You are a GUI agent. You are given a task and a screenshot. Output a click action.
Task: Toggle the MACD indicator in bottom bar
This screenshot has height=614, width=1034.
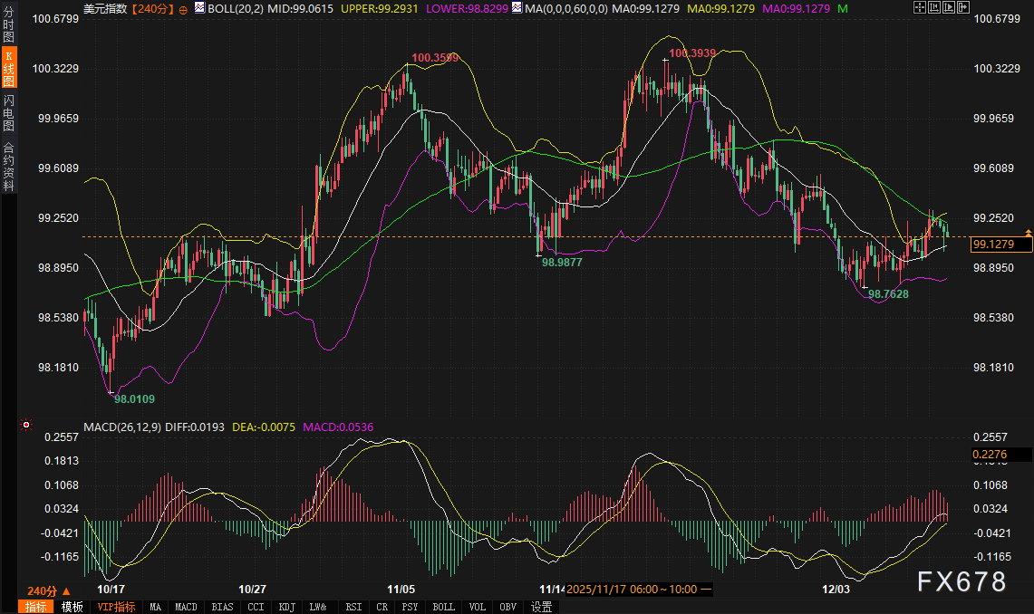(x=186, y=607)
